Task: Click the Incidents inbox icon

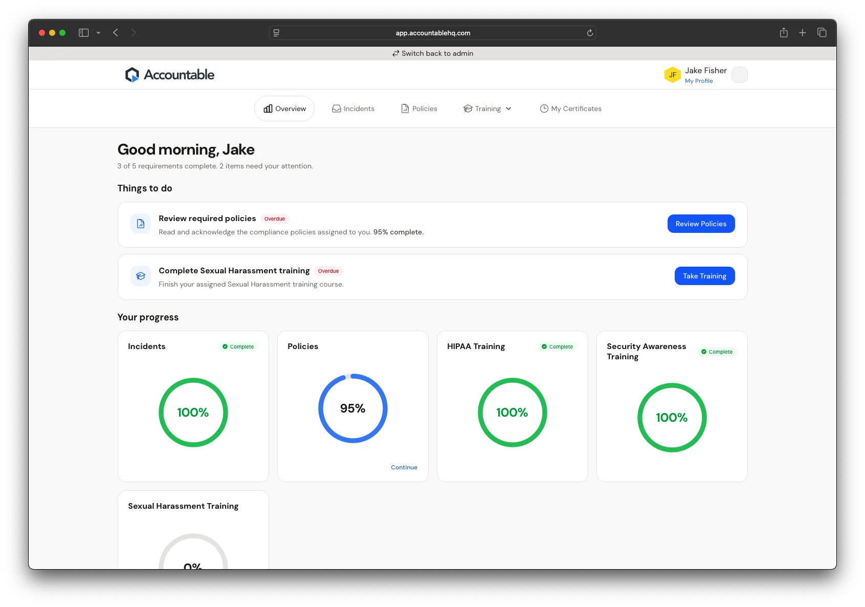Action: pos(336,109)
